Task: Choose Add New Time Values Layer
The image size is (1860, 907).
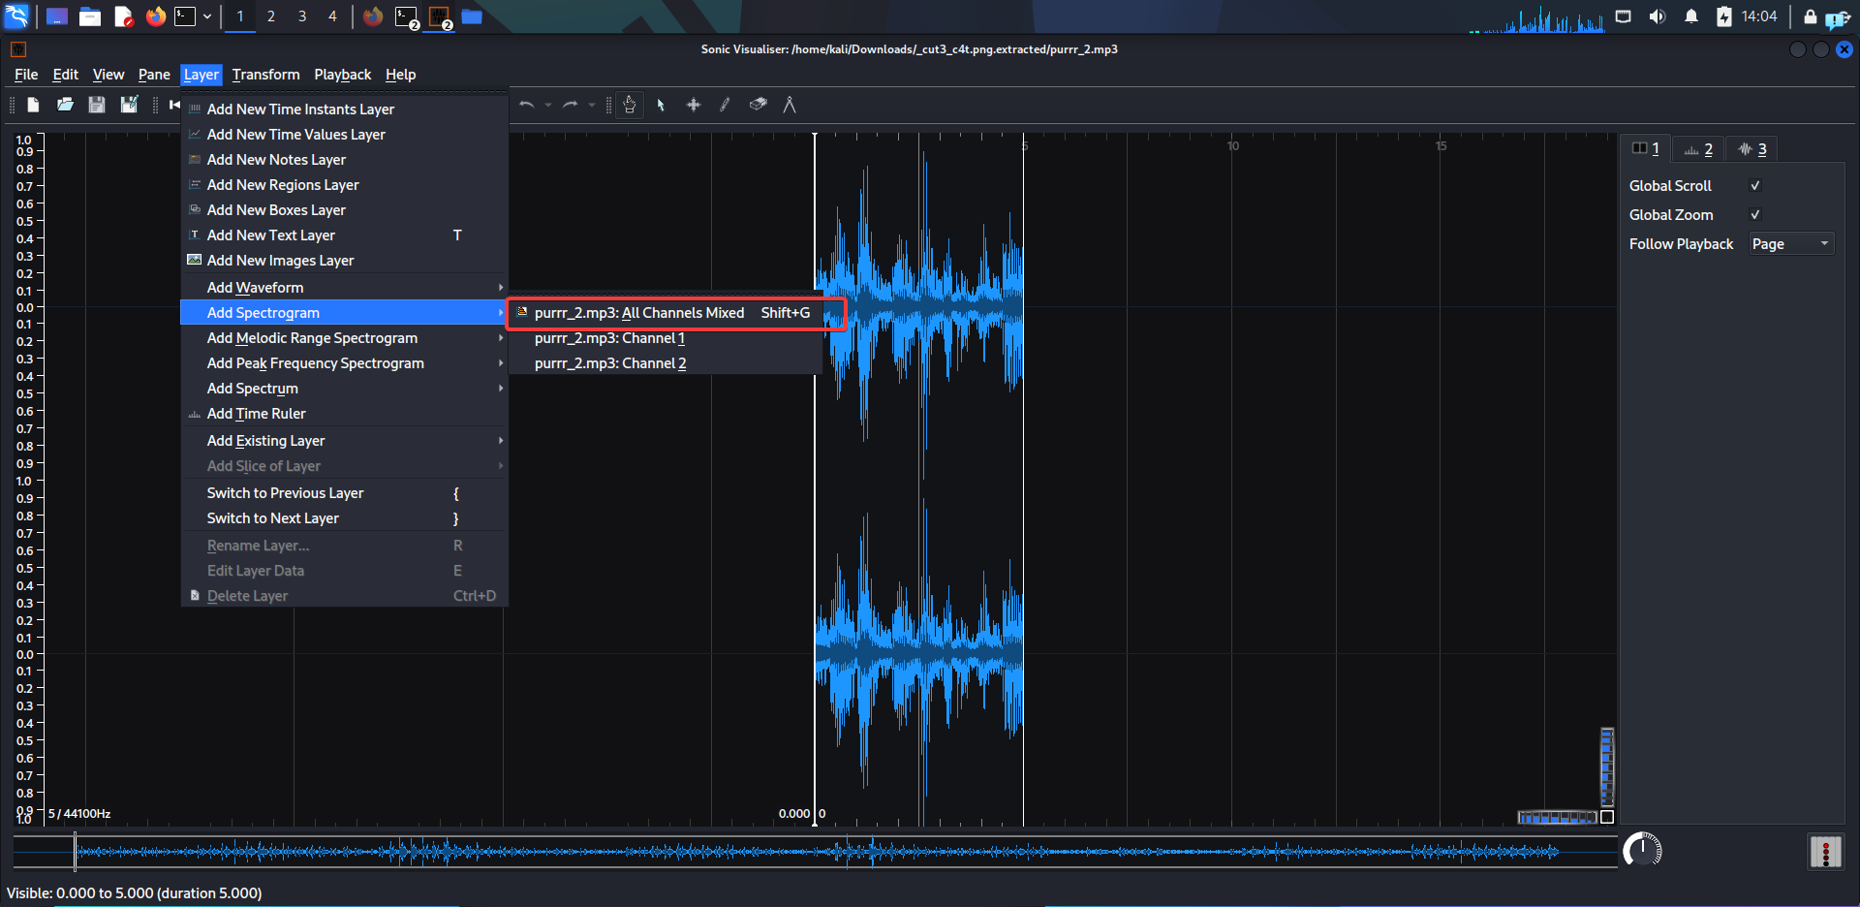Action: point(345,135)
